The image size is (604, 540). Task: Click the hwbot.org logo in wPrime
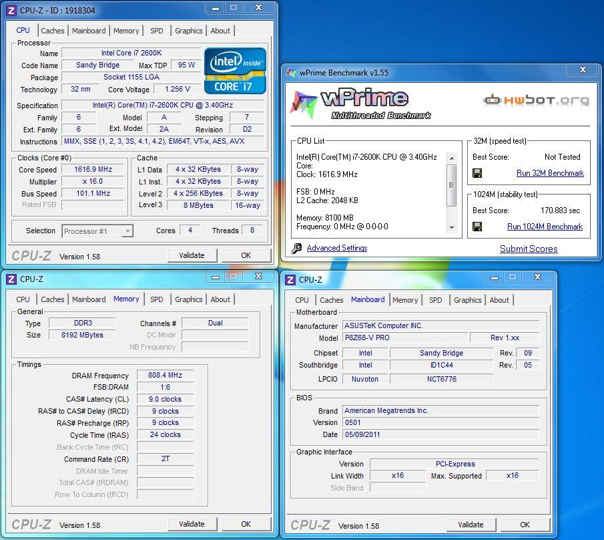(536, 100)
